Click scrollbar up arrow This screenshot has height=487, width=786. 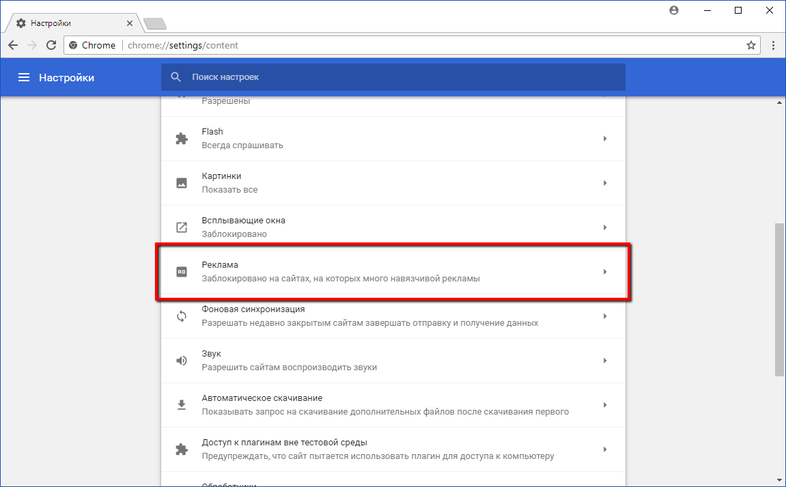point(779,102)
